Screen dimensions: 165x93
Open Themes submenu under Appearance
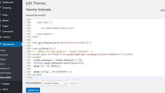pos(3,50)
